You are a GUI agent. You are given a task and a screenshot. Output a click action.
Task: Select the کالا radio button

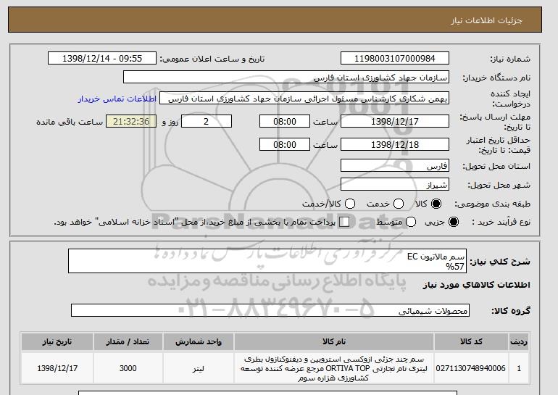[x=436, y=204]
